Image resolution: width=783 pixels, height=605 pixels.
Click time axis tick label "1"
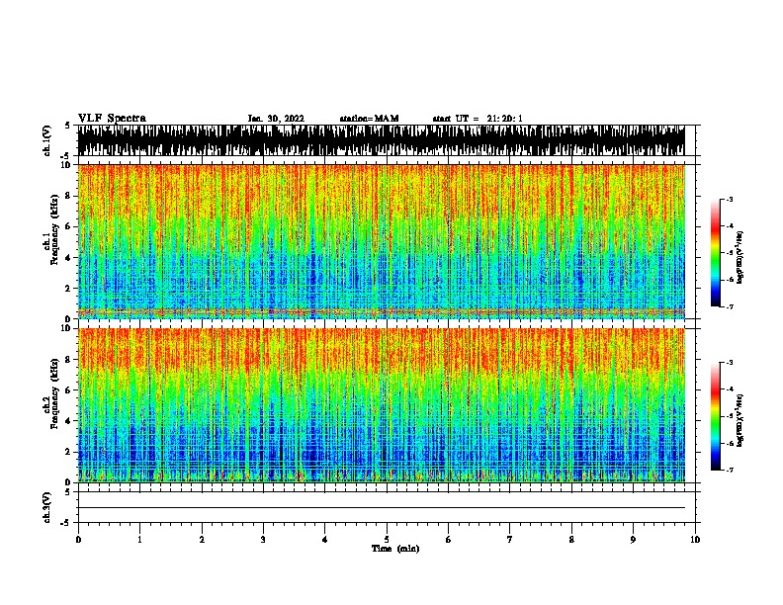click(139, 540)
